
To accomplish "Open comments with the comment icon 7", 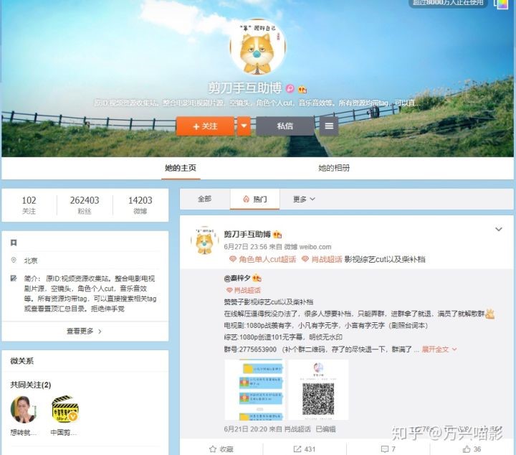I will point(388,449).
